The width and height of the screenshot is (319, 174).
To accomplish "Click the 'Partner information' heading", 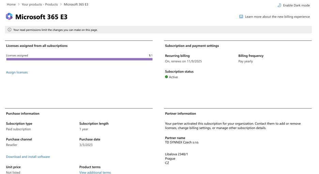I will click(x=180, y=114).
